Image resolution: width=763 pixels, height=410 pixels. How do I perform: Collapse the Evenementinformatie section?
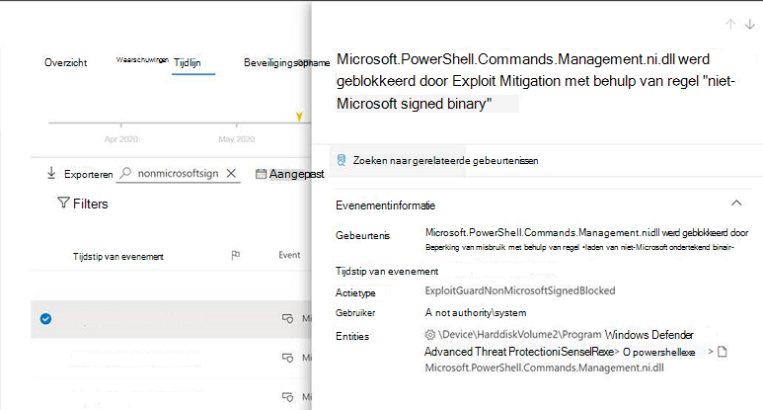tap(736, 204)
